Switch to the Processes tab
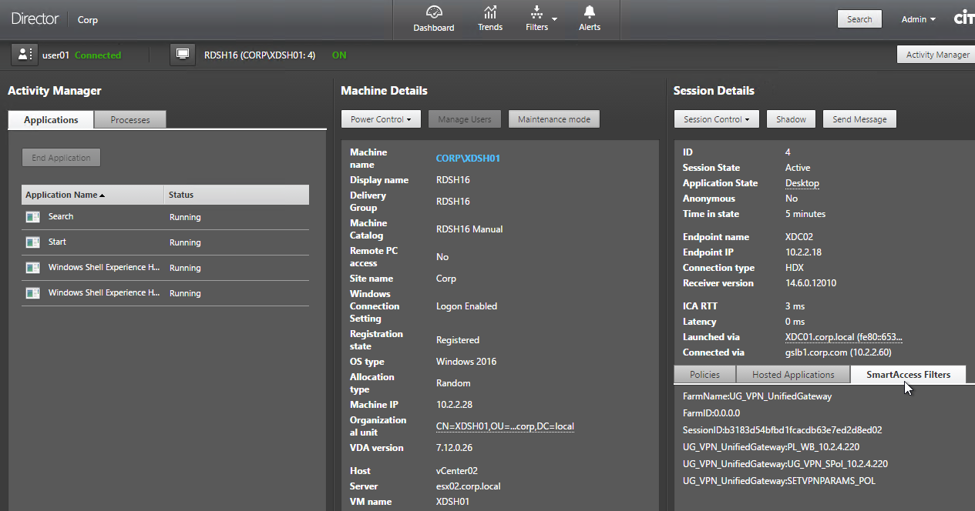 (x=130, y=120)
